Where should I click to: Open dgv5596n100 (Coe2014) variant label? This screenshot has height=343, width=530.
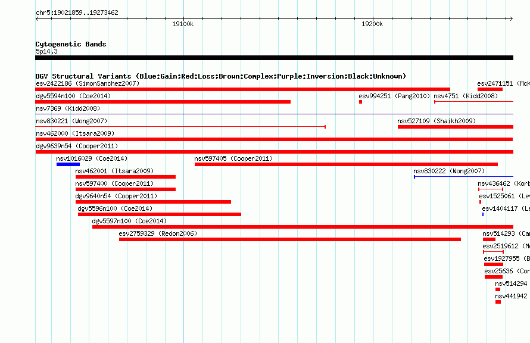[116, 208]
